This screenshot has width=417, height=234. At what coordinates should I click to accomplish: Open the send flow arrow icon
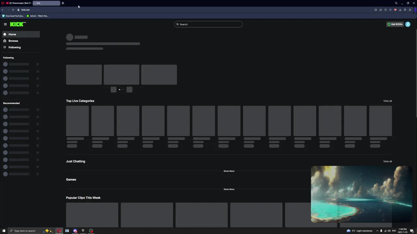tap(390, 10)
